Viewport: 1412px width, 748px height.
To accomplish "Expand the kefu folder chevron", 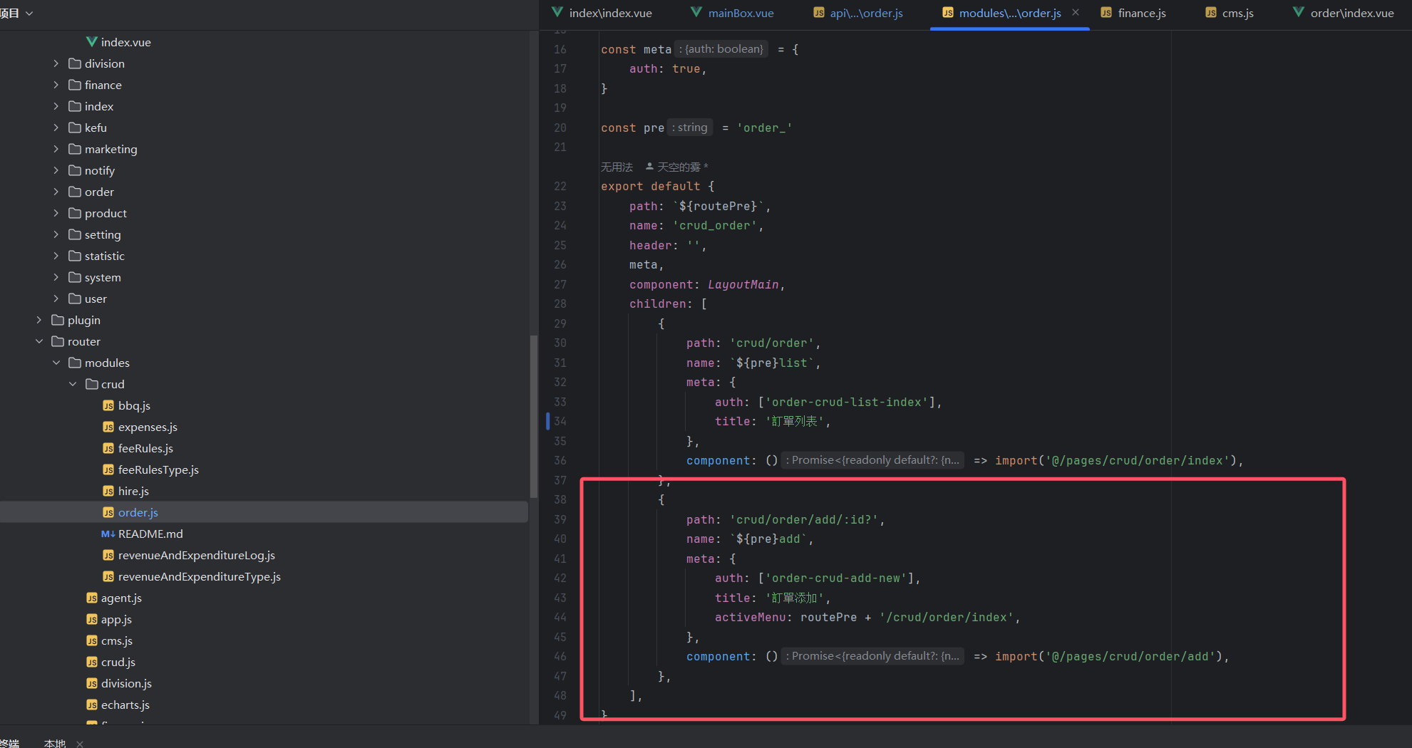I will (x=56, y=128).
